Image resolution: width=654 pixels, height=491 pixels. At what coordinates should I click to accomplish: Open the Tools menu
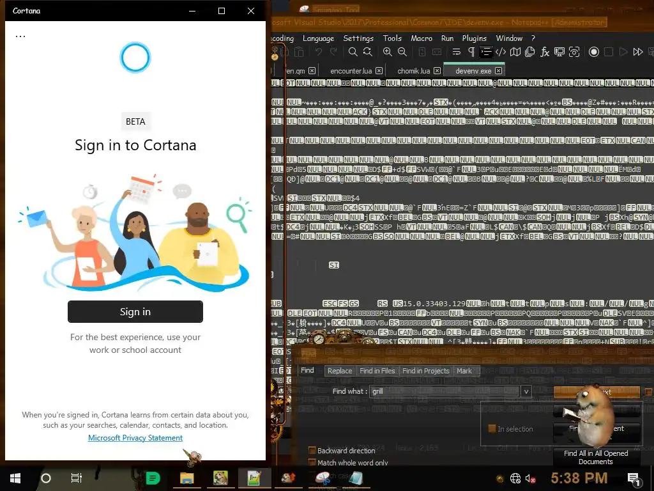pos(392,38)
